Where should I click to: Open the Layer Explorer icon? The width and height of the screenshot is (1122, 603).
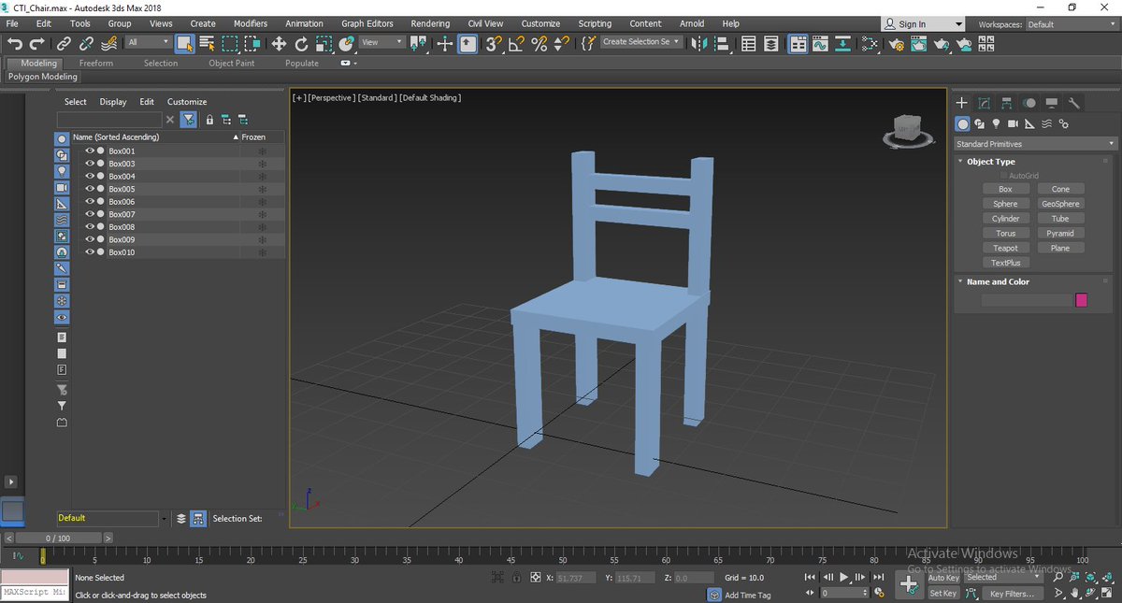[770, 43]
